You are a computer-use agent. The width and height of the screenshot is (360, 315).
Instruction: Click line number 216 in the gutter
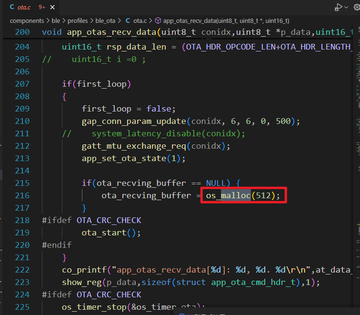(x=22, y=195)
